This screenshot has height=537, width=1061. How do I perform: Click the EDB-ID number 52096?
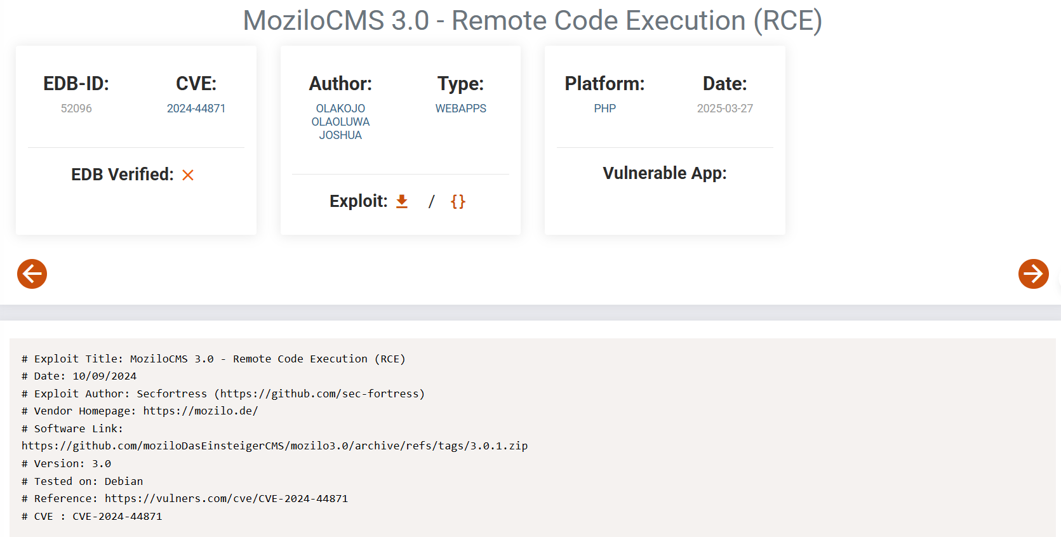point(76,109)
